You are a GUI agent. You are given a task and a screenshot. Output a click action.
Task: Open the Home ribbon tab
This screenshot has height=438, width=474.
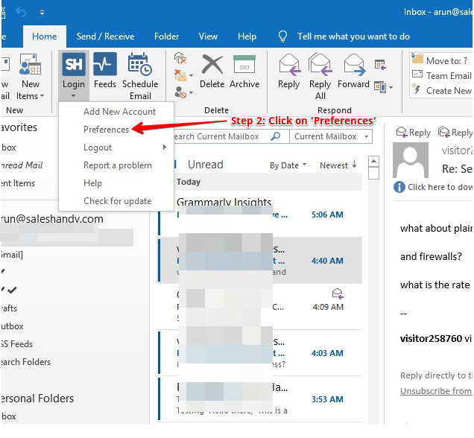tap(45, 36)
